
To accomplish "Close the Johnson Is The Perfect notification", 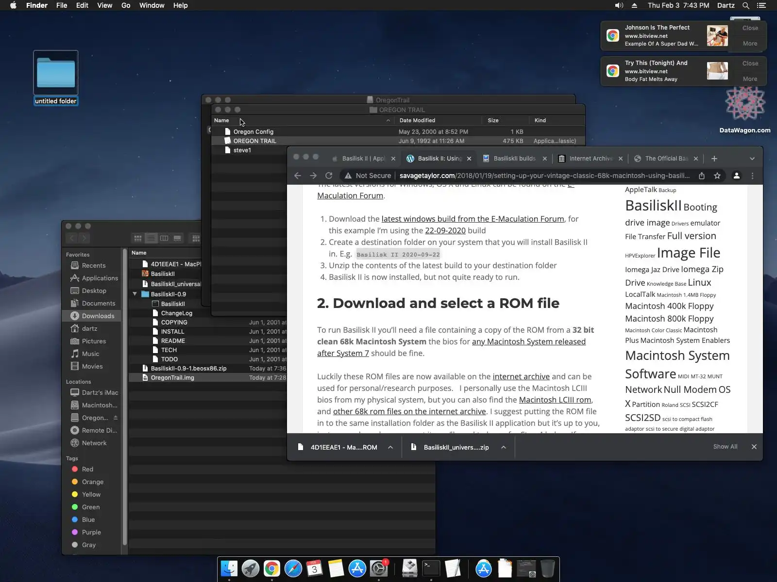I will (750, 28).
